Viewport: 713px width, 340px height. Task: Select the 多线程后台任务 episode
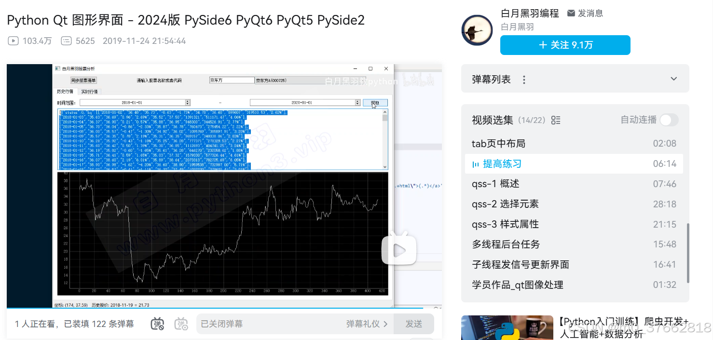(x=506, y=244)
